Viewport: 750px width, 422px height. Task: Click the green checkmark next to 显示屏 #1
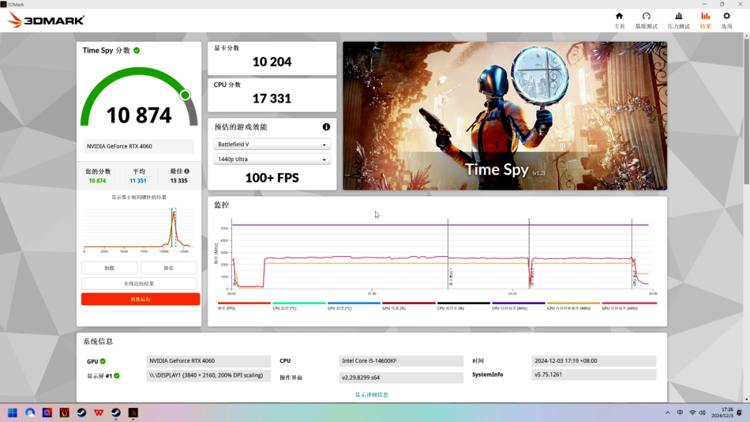point(117,375)
